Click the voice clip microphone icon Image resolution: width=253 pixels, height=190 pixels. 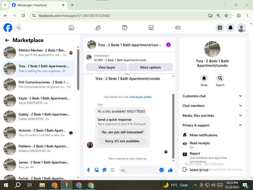tap(89, 170)
